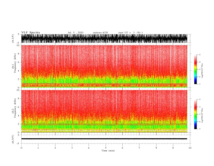Click the "ch.1(V)" waveform axis label
214x166 pixels.
(x=13, y=39)
